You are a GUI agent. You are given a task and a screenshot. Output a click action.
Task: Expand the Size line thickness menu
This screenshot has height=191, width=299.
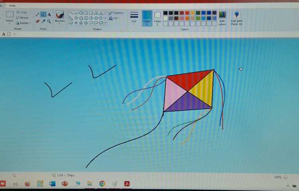point(134,18)
